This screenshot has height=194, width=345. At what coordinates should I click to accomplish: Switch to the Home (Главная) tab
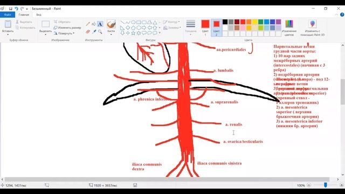[24, 15]
